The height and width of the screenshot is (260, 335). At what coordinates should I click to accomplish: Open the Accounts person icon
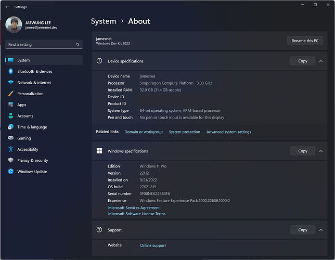tap(11, 116)
